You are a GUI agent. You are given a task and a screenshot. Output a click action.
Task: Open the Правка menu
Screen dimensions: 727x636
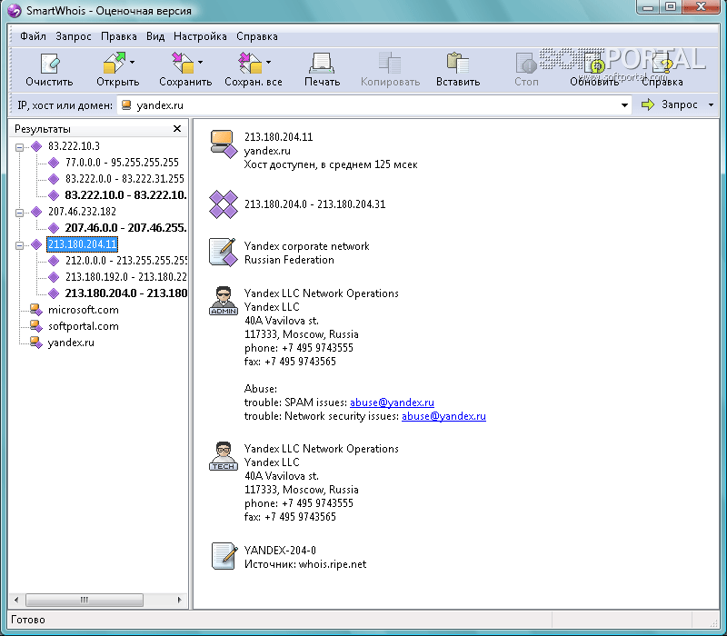pyautogui.click(x=119, y=36)
